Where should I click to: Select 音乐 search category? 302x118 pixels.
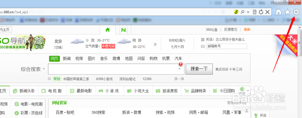point(104,59)
